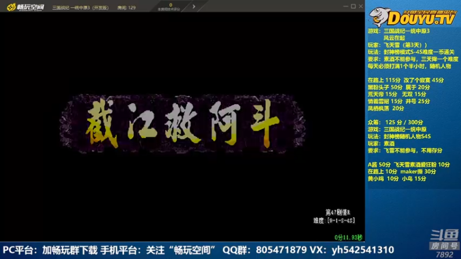Click the QQ群: 805471879 text in bottom banner
The width and height of the screenshot is (461, 259).
click(x=264, y=250)
